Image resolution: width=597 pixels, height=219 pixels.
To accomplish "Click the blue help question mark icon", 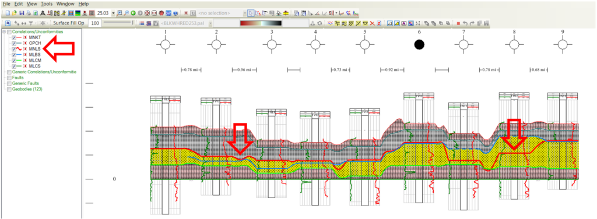I will [x=175, y=13].
